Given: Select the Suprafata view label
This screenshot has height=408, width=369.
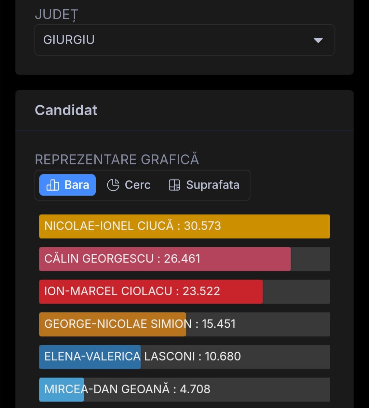Looking at the screenshot, I should pos(213,185).
